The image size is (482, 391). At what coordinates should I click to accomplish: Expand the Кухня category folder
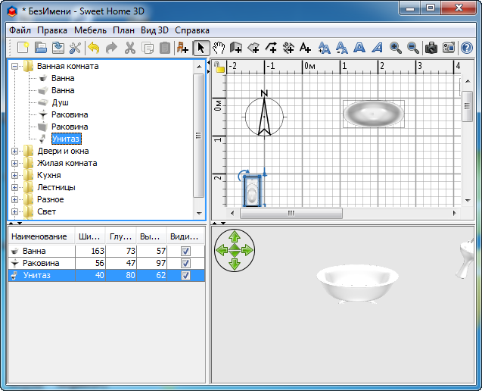[x=14, y=175]
